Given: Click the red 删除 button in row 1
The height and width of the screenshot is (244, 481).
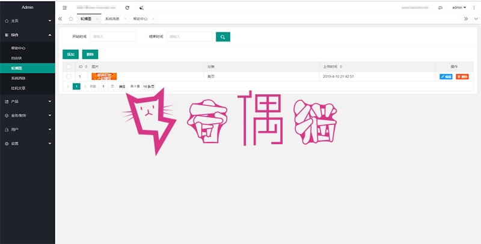Looking at the screenshot, I should 462,77.
